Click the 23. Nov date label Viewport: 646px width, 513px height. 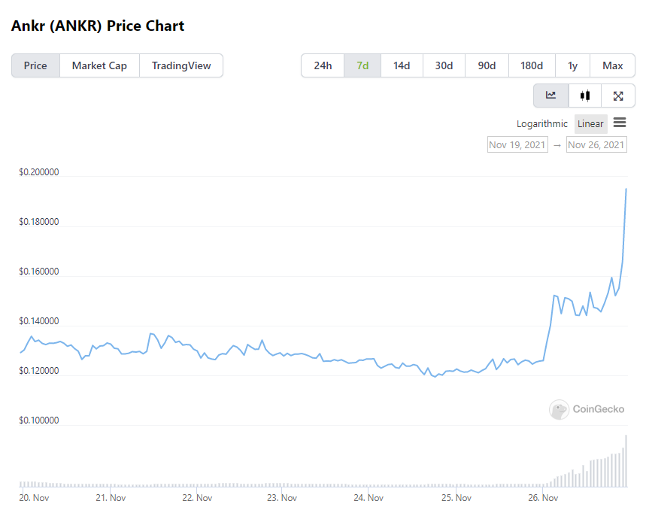pyautogui.click(x=282, y=498)
